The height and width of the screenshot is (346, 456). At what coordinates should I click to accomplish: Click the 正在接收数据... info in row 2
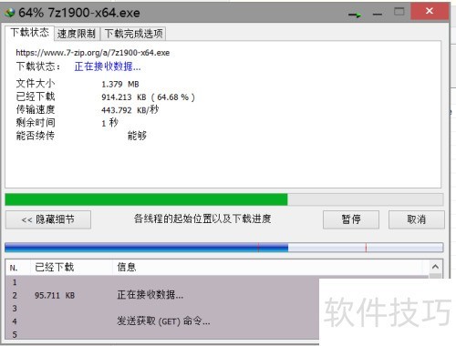click(150, 295)
